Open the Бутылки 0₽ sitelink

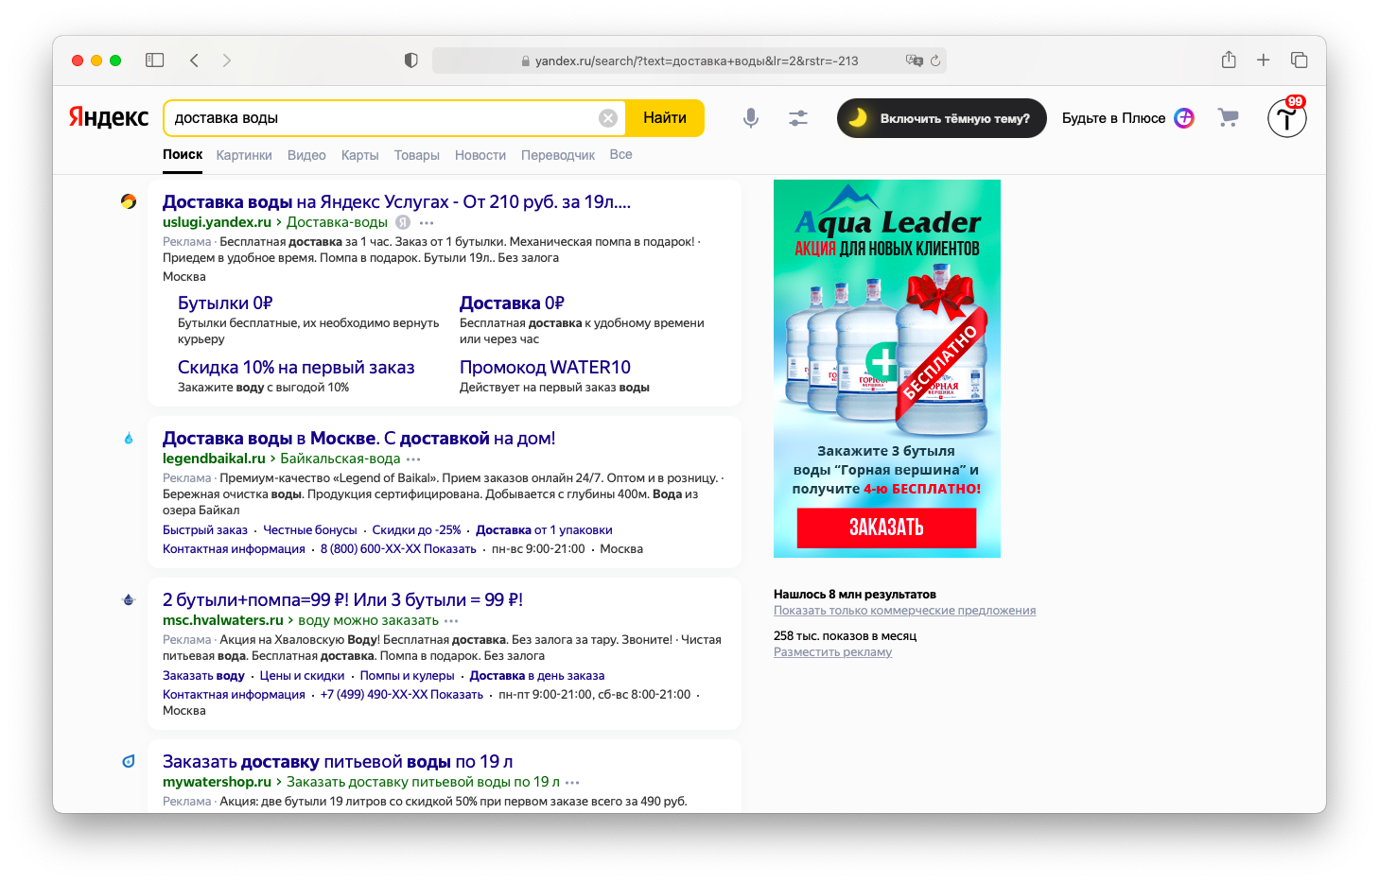pyautogui.click(x=225, y=303)
